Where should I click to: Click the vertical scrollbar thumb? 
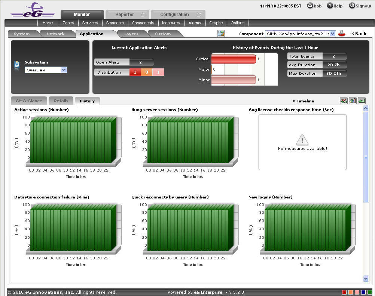pyautogui.click(x=366, y=157)
